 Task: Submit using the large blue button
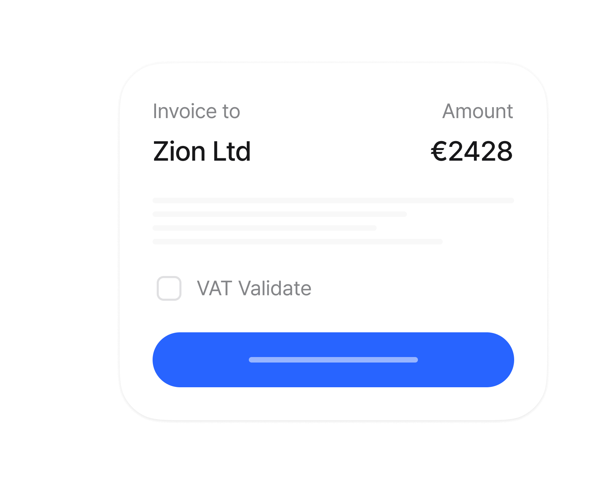click(x=333, y=360)
